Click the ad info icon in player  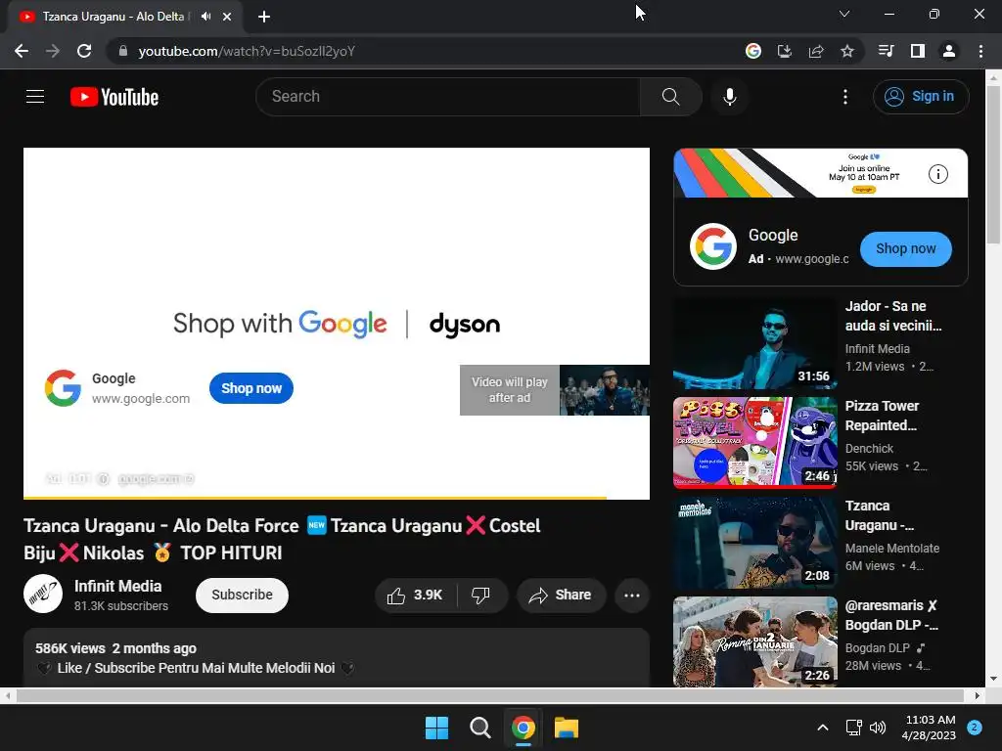pyautogui.click(x=102, y=479)
